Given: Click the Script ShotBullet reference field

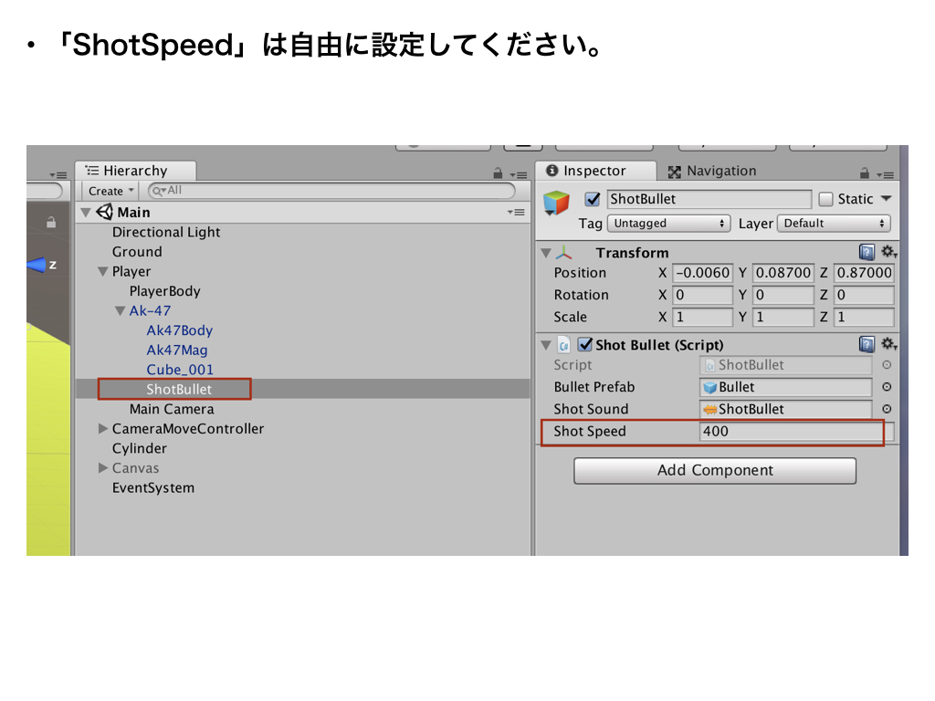Looking at the screenshot, I should pyautogui.click(x=786, y=365).
